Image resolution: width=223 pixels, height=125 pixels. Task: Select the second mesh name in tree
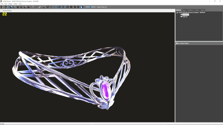pos(185,16)
